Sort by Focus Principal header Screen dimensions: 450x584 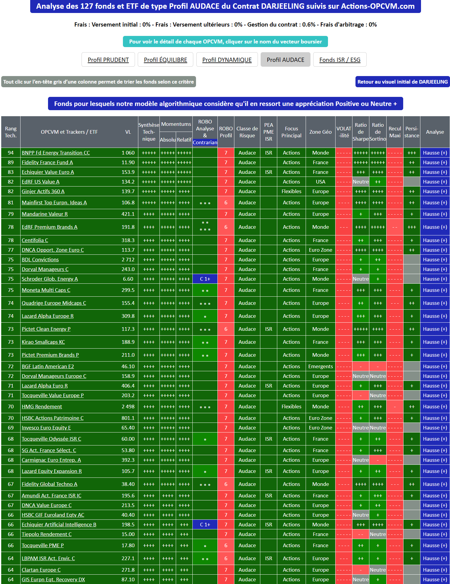coord(291,132)
